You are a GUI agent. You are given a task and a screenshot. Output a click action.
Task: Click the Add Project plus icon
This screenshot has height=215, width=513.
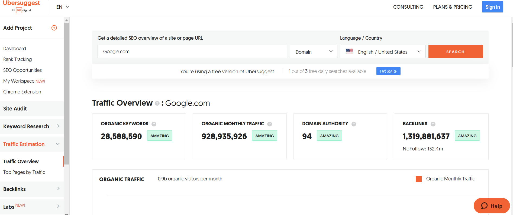pos(54,28)
